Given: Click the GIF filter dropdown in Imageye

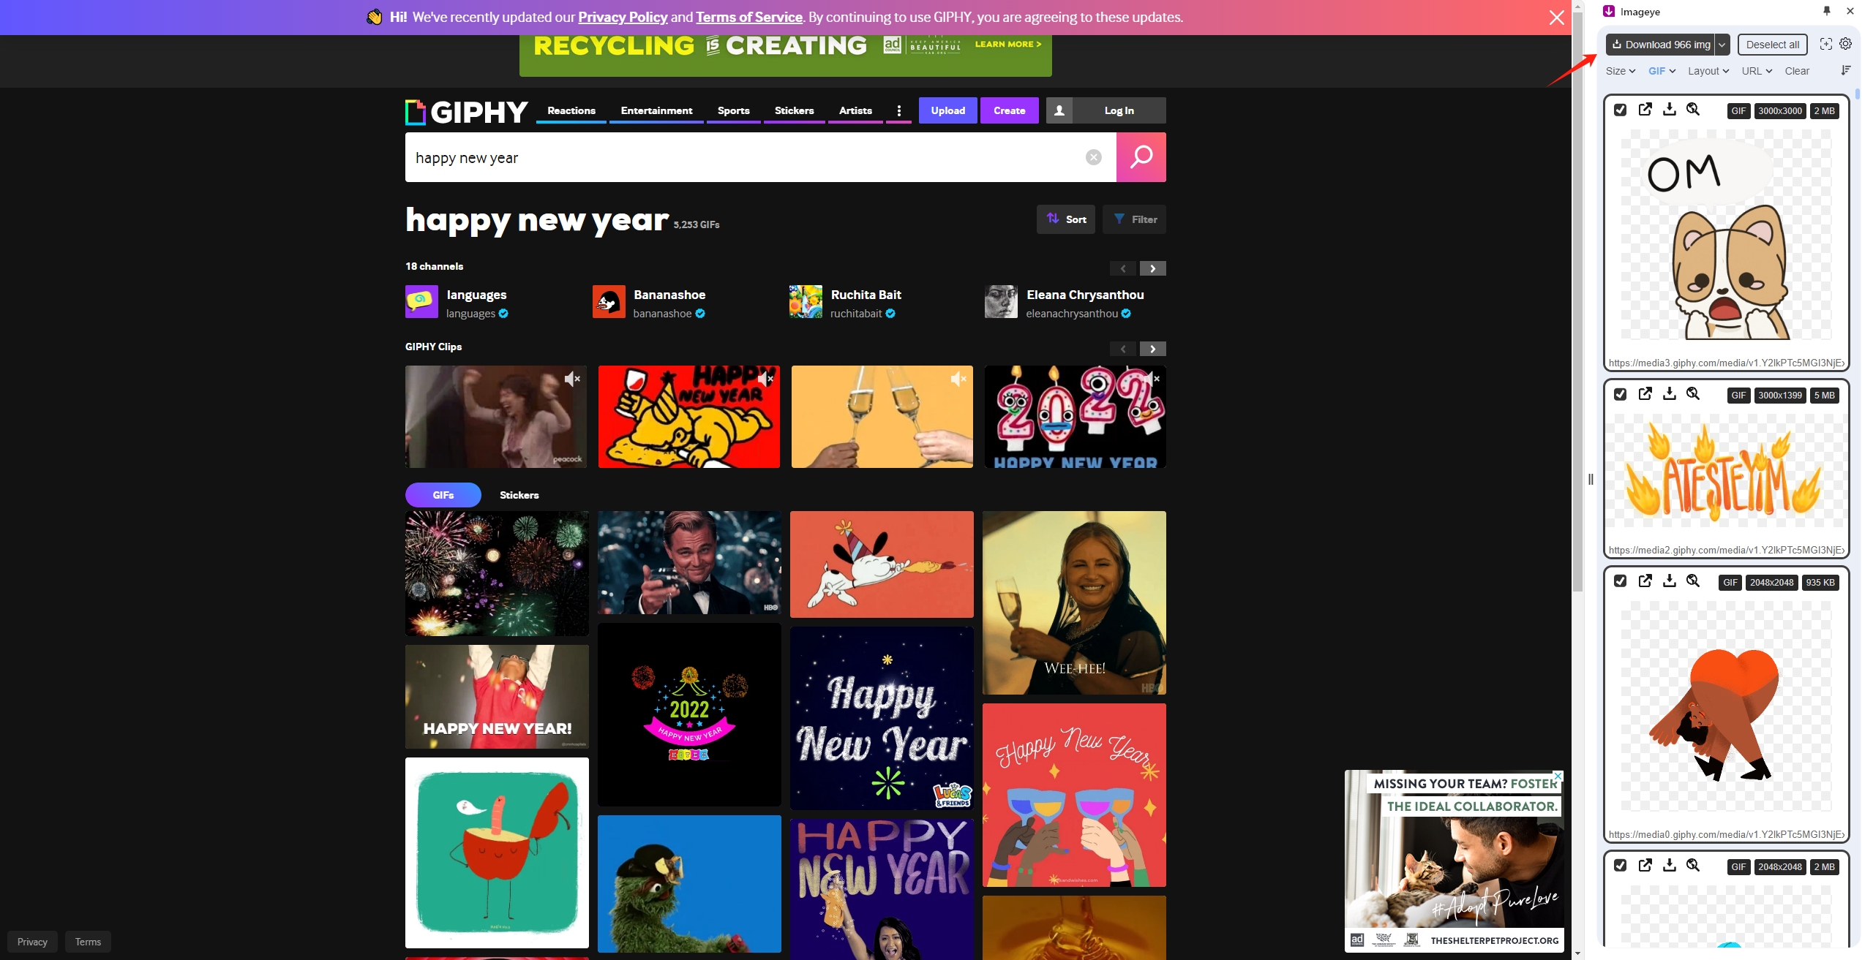Looking at the screenshot, I should 1661,69.
